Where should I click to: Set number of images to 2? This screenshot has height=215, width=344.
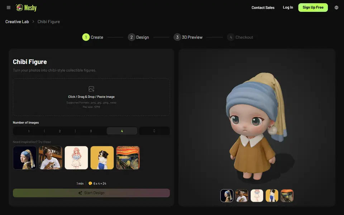pyautogui.click(x=60, y=131)
